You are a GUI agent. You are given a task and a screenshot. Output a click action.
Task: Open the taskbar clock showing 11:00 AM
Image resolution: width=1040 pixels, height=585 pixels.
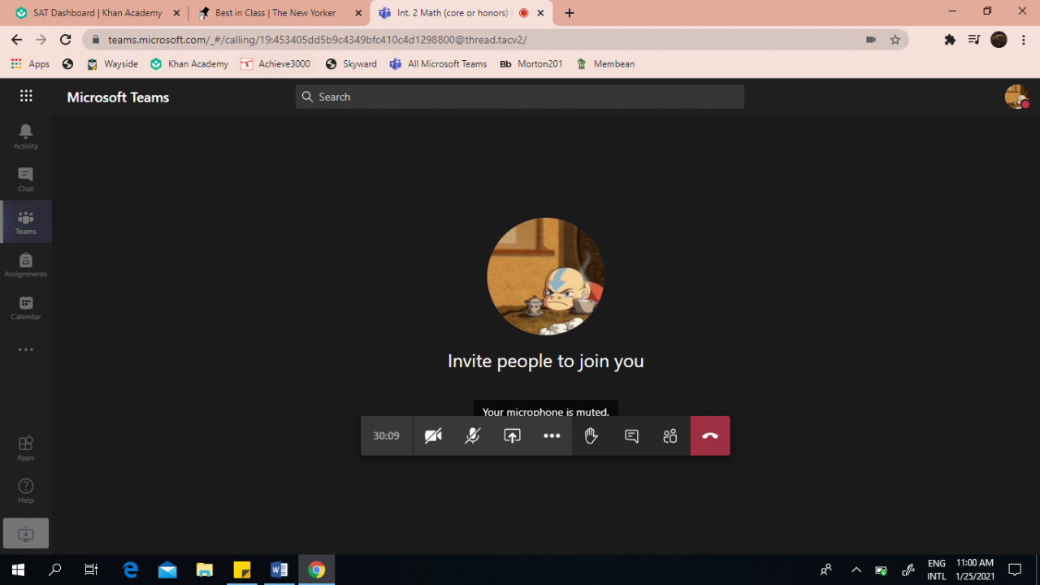(x=974, y=570)
